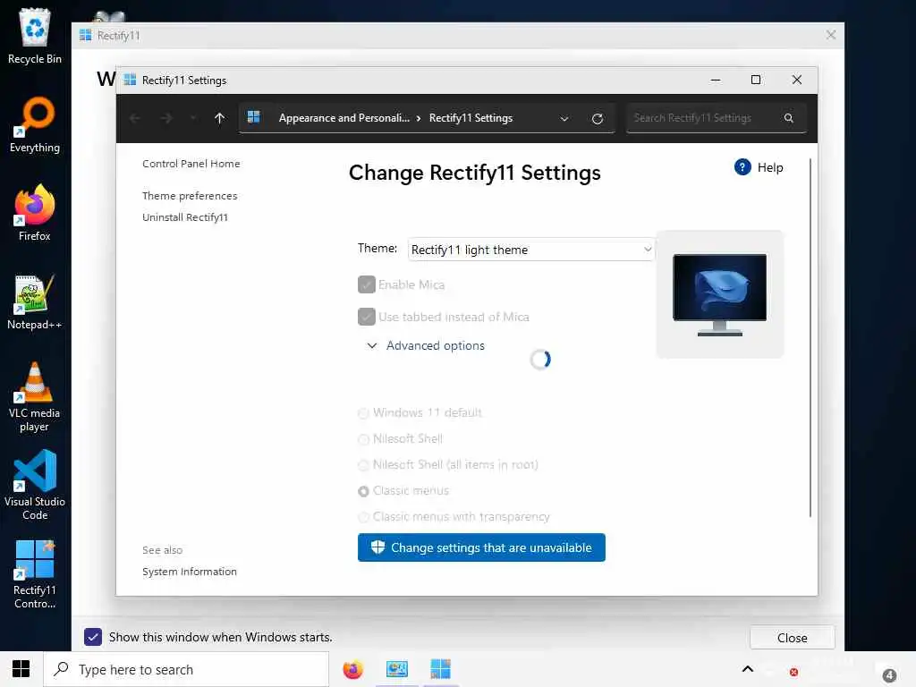This screenshot has width=916, height=687.
Task: Open Control Panel Home link
Action: point(191,164)
